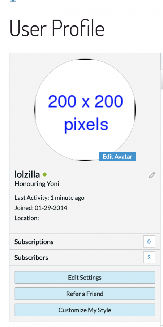Screen dimensions: 163x327
Task: Open the Subscriptions count showing 0
Action: pyautogui.click(x=149, y=242)
